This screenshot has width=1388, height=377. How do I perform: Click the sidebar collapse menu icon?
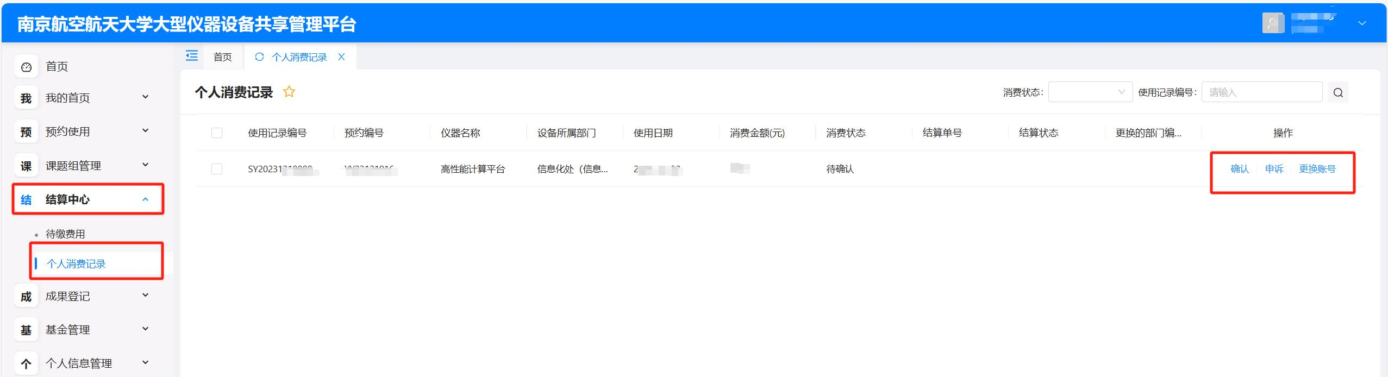click(x=192, y=56)
